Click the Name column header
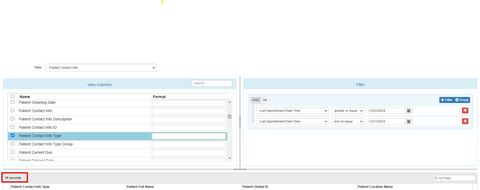 [x=84, y=97]
